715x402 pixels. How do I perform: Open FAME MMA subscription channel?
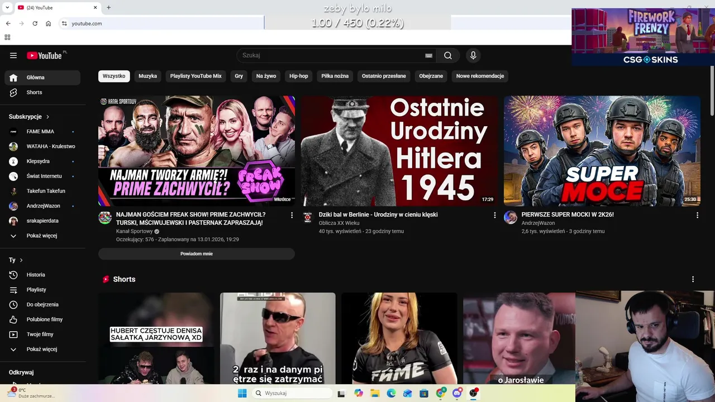pos(42,132)
